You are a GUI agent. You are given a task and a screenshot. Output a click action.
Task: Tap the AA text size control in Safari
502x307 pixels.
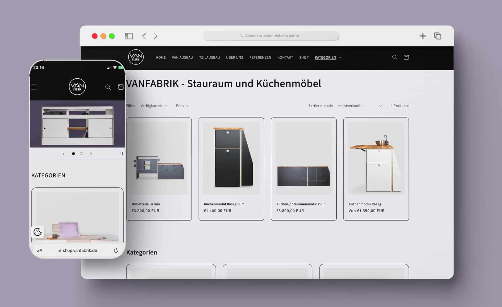click(40, 250)
